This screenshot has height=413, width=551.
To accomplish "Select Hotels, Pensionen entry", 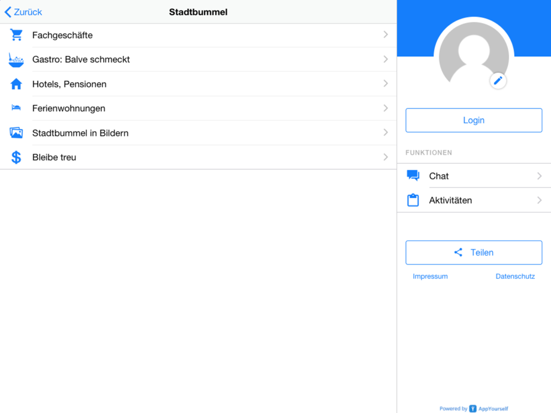I will pos(198,84).
